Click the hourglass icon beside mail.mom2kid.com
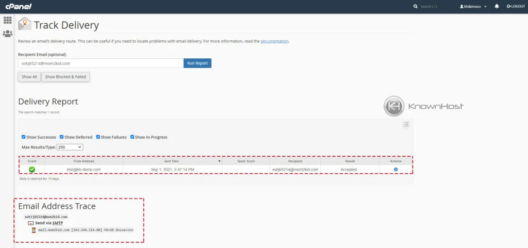Viewport: 528px width, 248px height. pyautogui.click(x=34, y=230)
